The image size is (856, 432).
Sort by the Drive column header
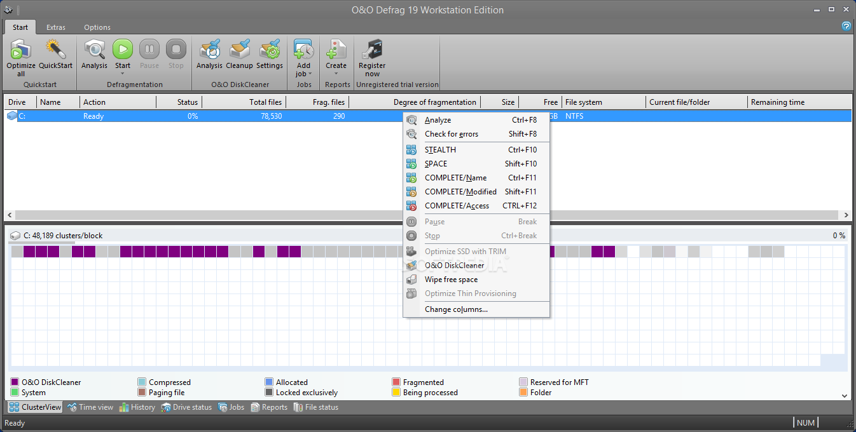[x=21, y=102]
